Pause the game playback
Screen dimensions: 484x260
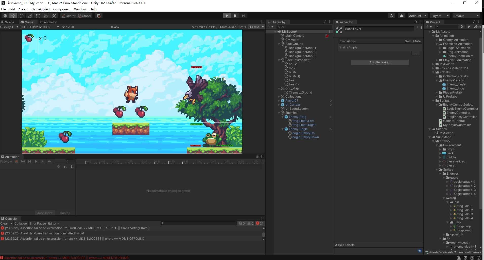pyautogui.click(x=235, y=16)
